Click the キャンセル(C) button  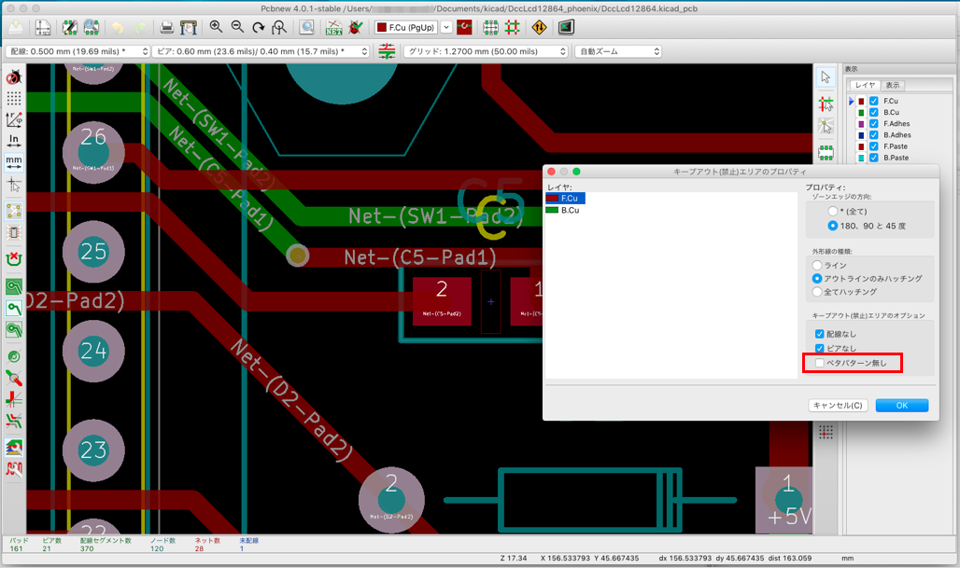coord(839,406)
